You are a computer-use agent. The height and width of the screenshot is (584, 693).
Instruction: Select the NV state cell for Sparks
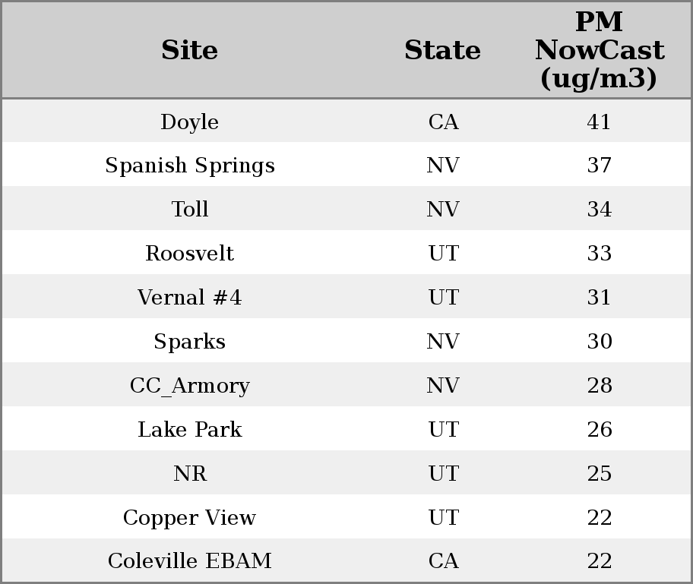click(x=443, y=342)
